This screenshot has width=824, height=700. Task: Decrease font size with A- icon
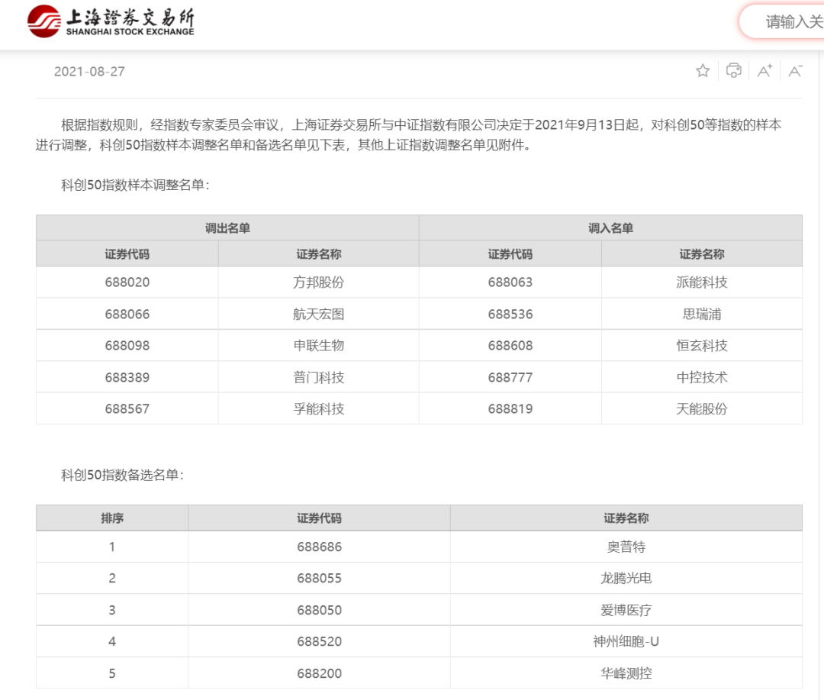coord(795,70)
